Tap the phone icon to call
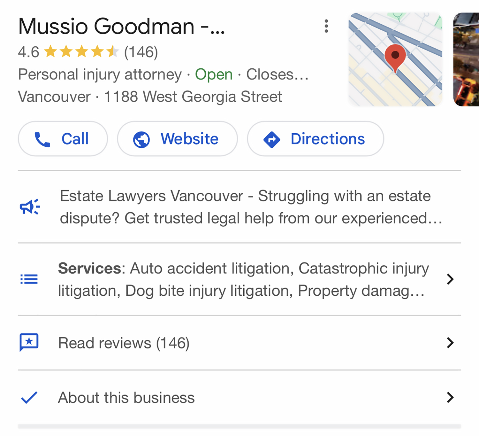Screen dimensions: 479x436 click(x=43, y=139)
